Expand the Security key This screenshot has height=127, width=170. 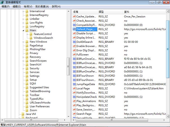(23, 69)
